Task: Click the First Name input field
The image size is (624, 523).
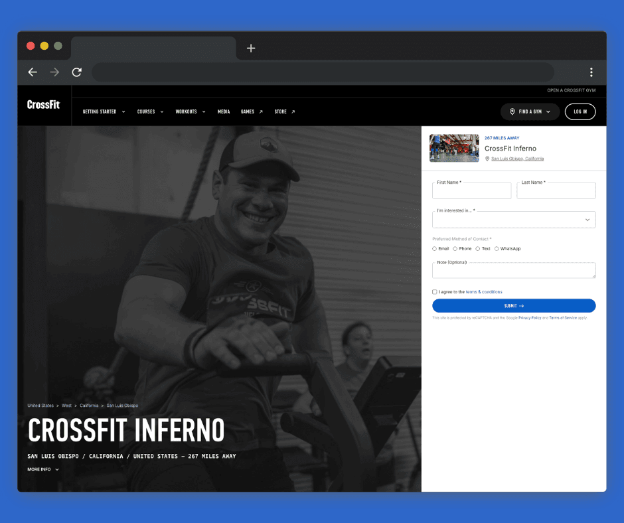Action: pyautogui.click(x=471, y=190)
